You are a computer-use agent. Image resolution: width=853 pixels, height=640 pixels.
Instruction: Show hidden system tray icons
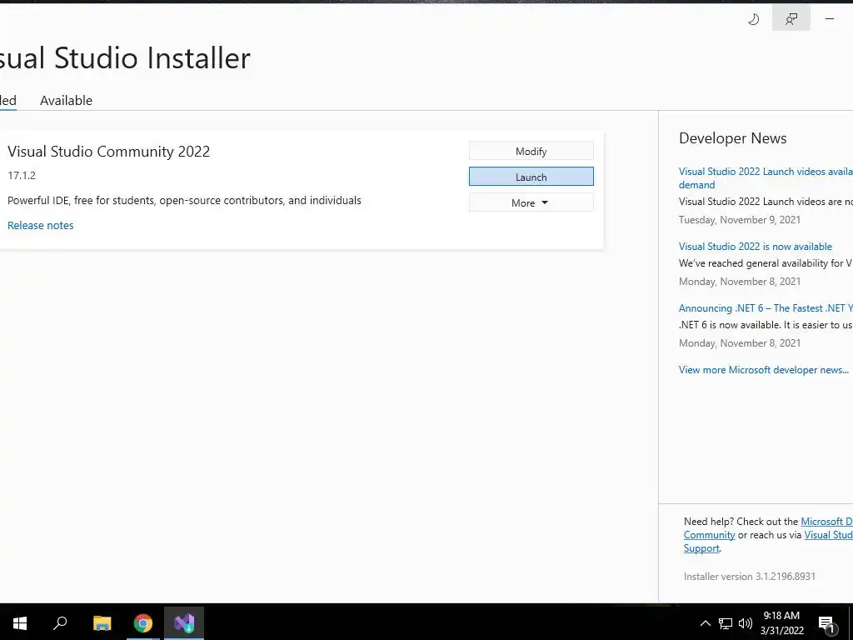pyautogui.click(x=705, y=623)
